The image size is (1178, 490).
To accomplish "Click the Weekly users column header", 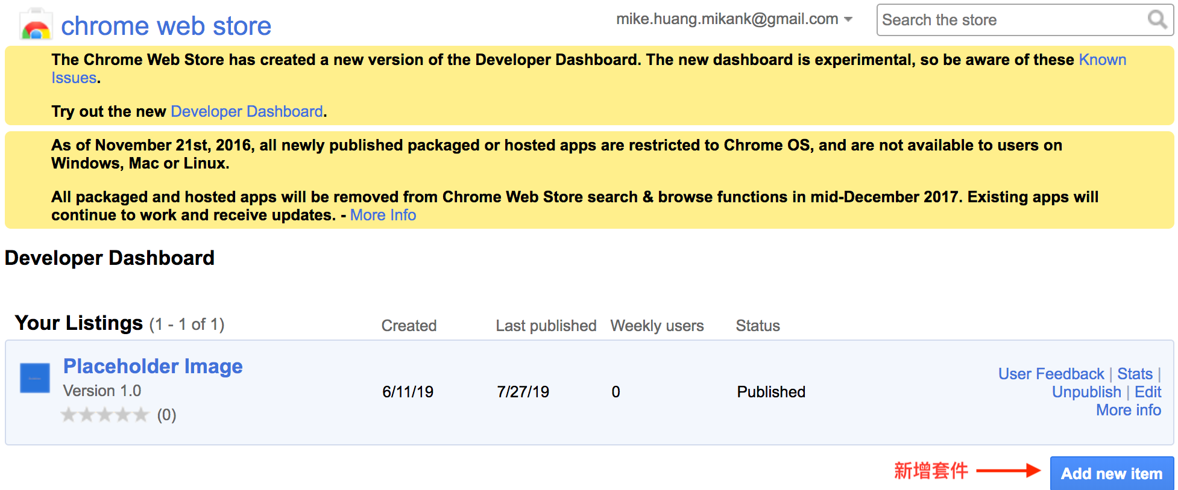I will 657,326.
